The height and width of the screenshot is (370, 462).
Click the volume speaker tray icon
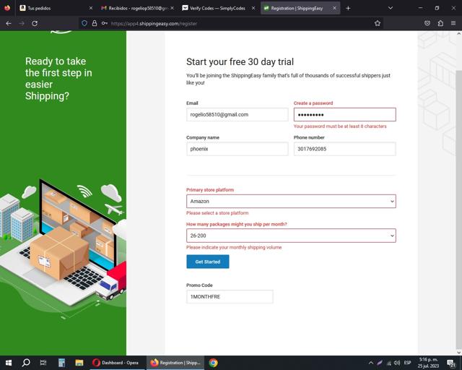(x=397, y=363)
